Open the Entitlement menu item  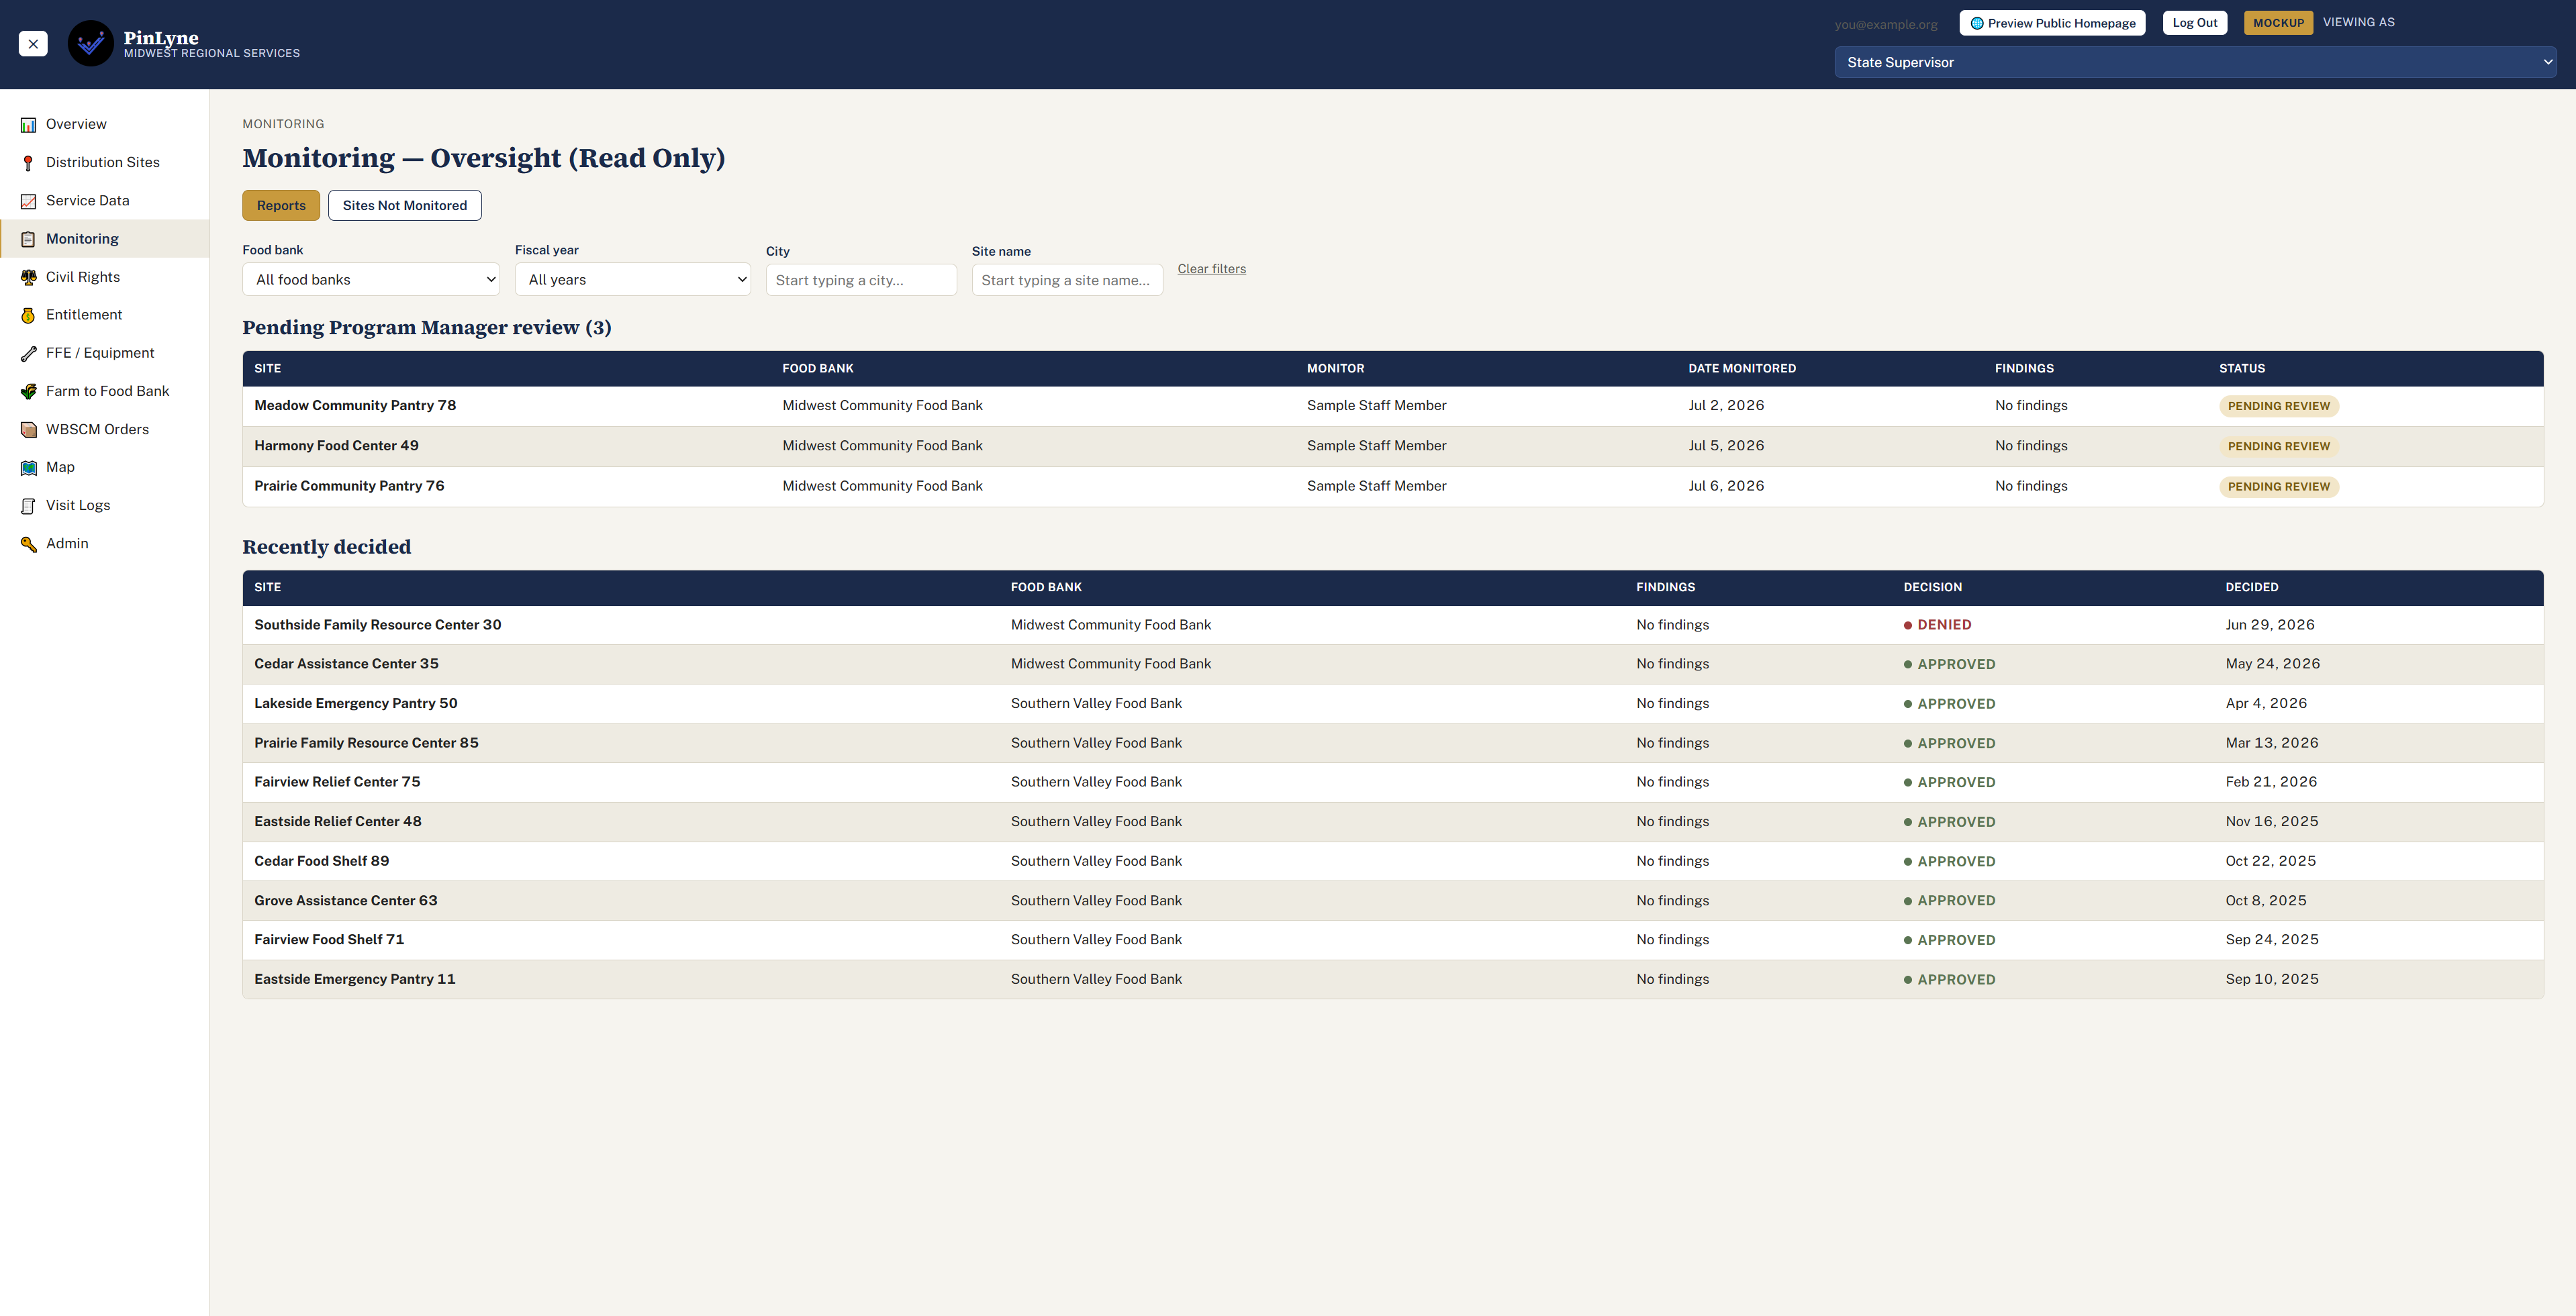click(x=104, y=315)
